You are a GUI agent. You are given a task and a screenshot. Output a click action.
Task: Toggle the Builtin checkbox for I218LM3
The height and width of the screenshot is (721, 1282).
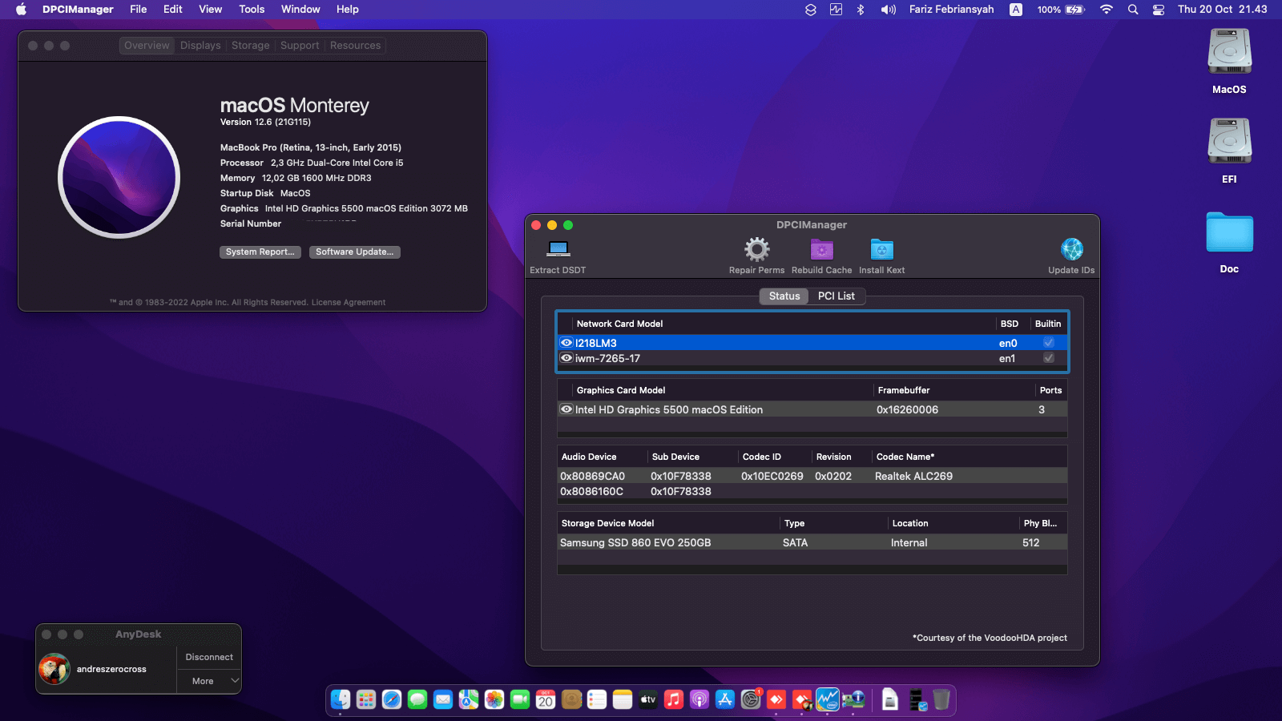1048,343
